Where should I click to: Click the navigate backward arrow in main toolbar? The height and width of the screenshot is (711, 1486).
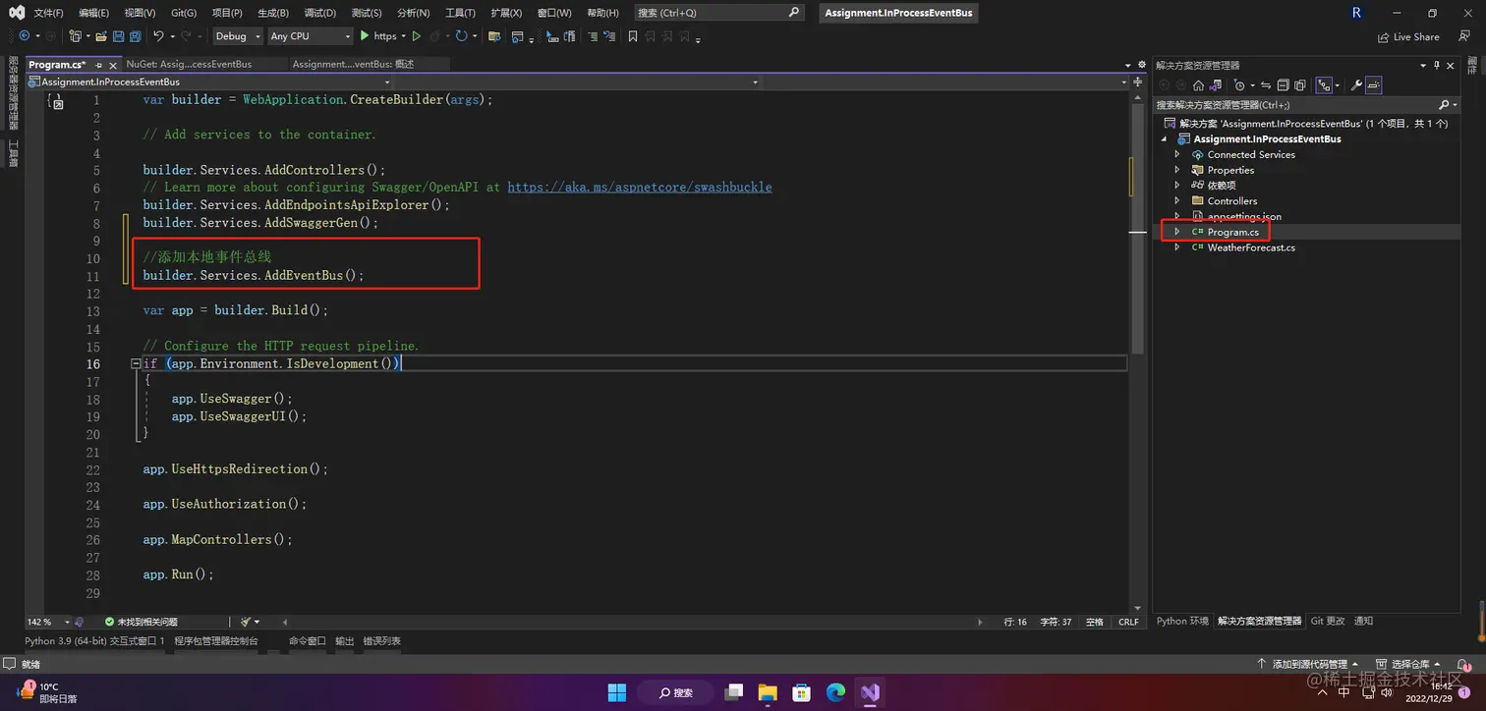(x=25, y=36)
